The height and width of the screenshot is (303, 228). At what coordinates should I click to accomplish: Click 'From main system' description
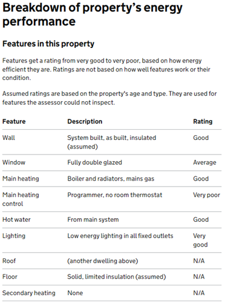point(93,219)
